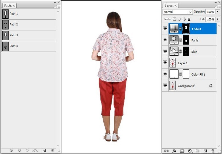Select the Color Fill 1 white mask thumbnail
Screen dimensions: 222x154
(186, 74)
